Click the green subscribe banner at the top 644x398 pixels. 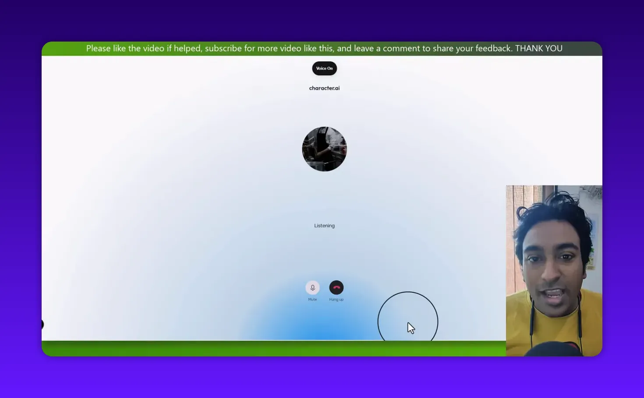click(324, 48)
